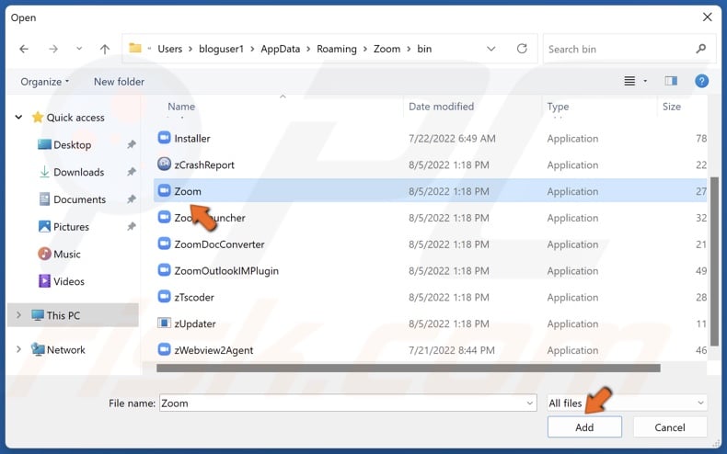Open the File name dropdown arrow
The image size is (727, 454).
point(530,403)
